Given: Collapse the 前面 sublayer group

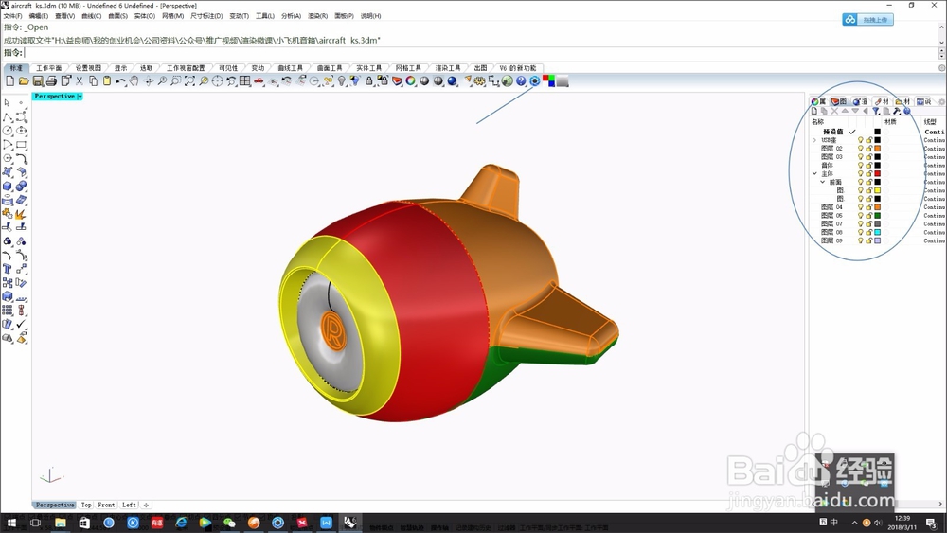Looking at the screenshot, I should (823, 182).
